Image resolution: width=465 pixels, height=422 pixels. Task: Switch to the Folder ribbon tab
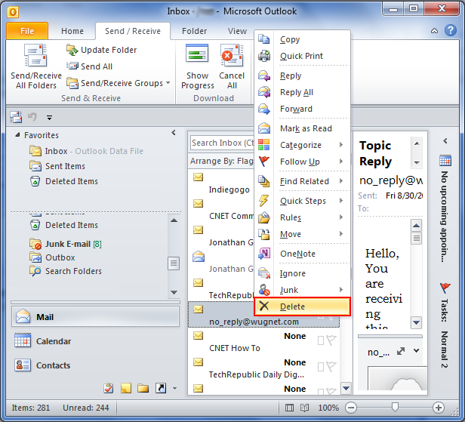coord(194,31)
